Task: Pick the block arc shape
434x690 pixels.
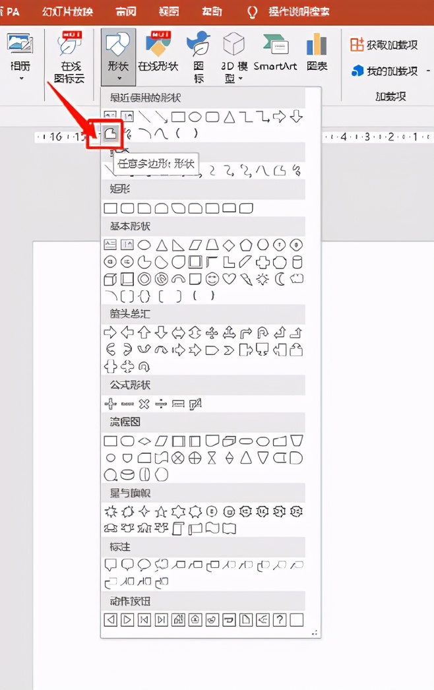Action: [x=178, y=279]
